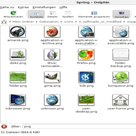Viewport: 136px width, 136px height.
Task: Select the application-x-archive.png icon
Action: click(52, 32)
